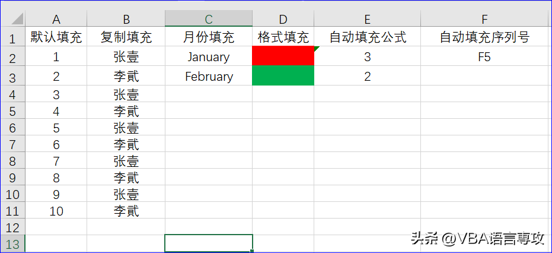Select the 默认填充 header cell

point(56,38)
